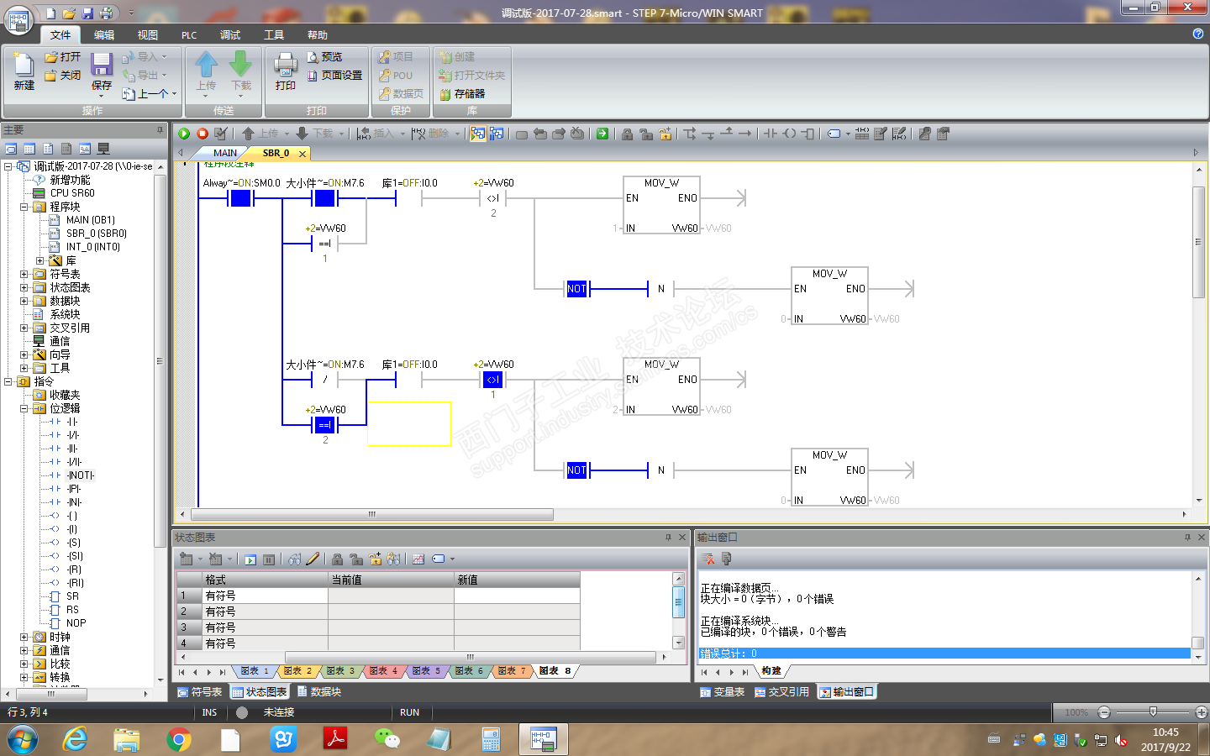1210x756 pixels.
Task: Click the New Value cell in status chart row 1
Action: coord(517,596)
